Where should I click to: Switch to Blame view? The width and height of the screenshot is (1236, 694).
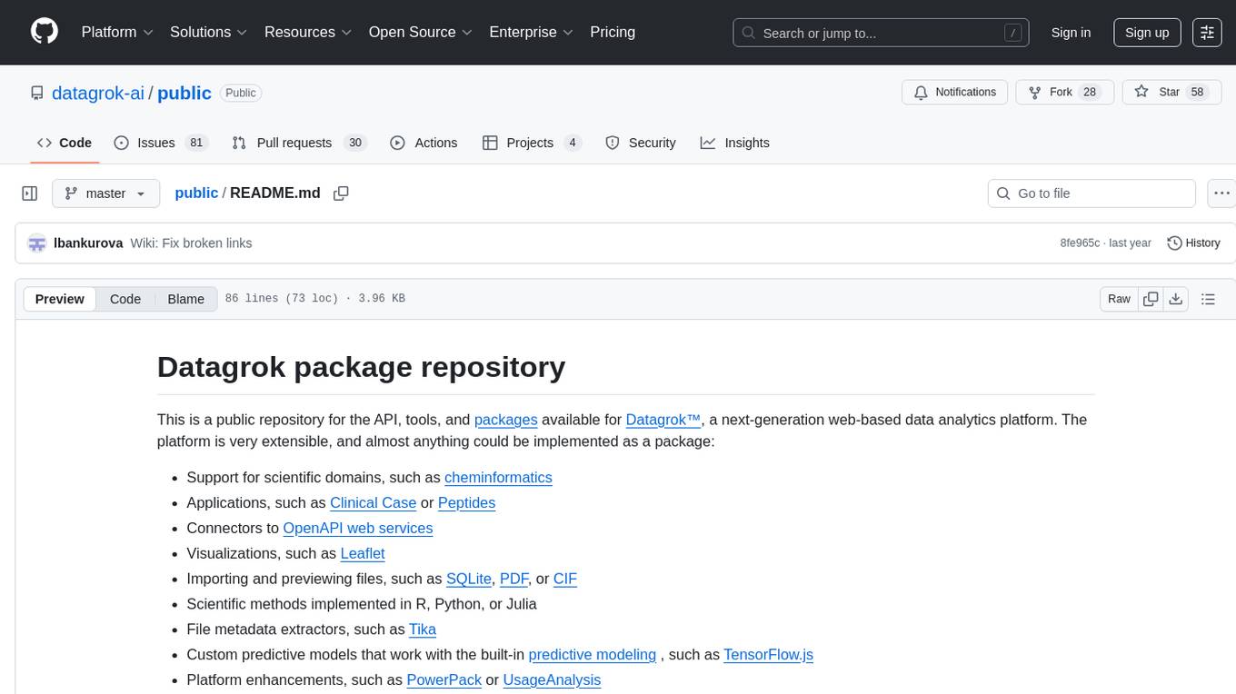(x=186, y=299)
